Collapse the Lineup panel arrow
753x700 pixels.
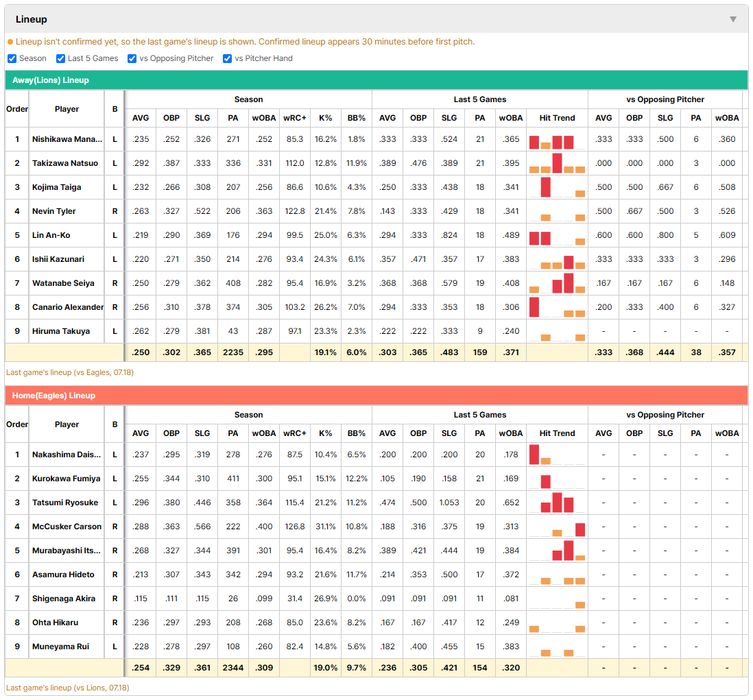[733, 19]
